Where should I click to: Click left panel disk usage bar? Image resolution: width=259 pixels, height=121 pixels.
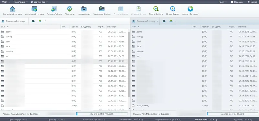click(x=102, y=114)
